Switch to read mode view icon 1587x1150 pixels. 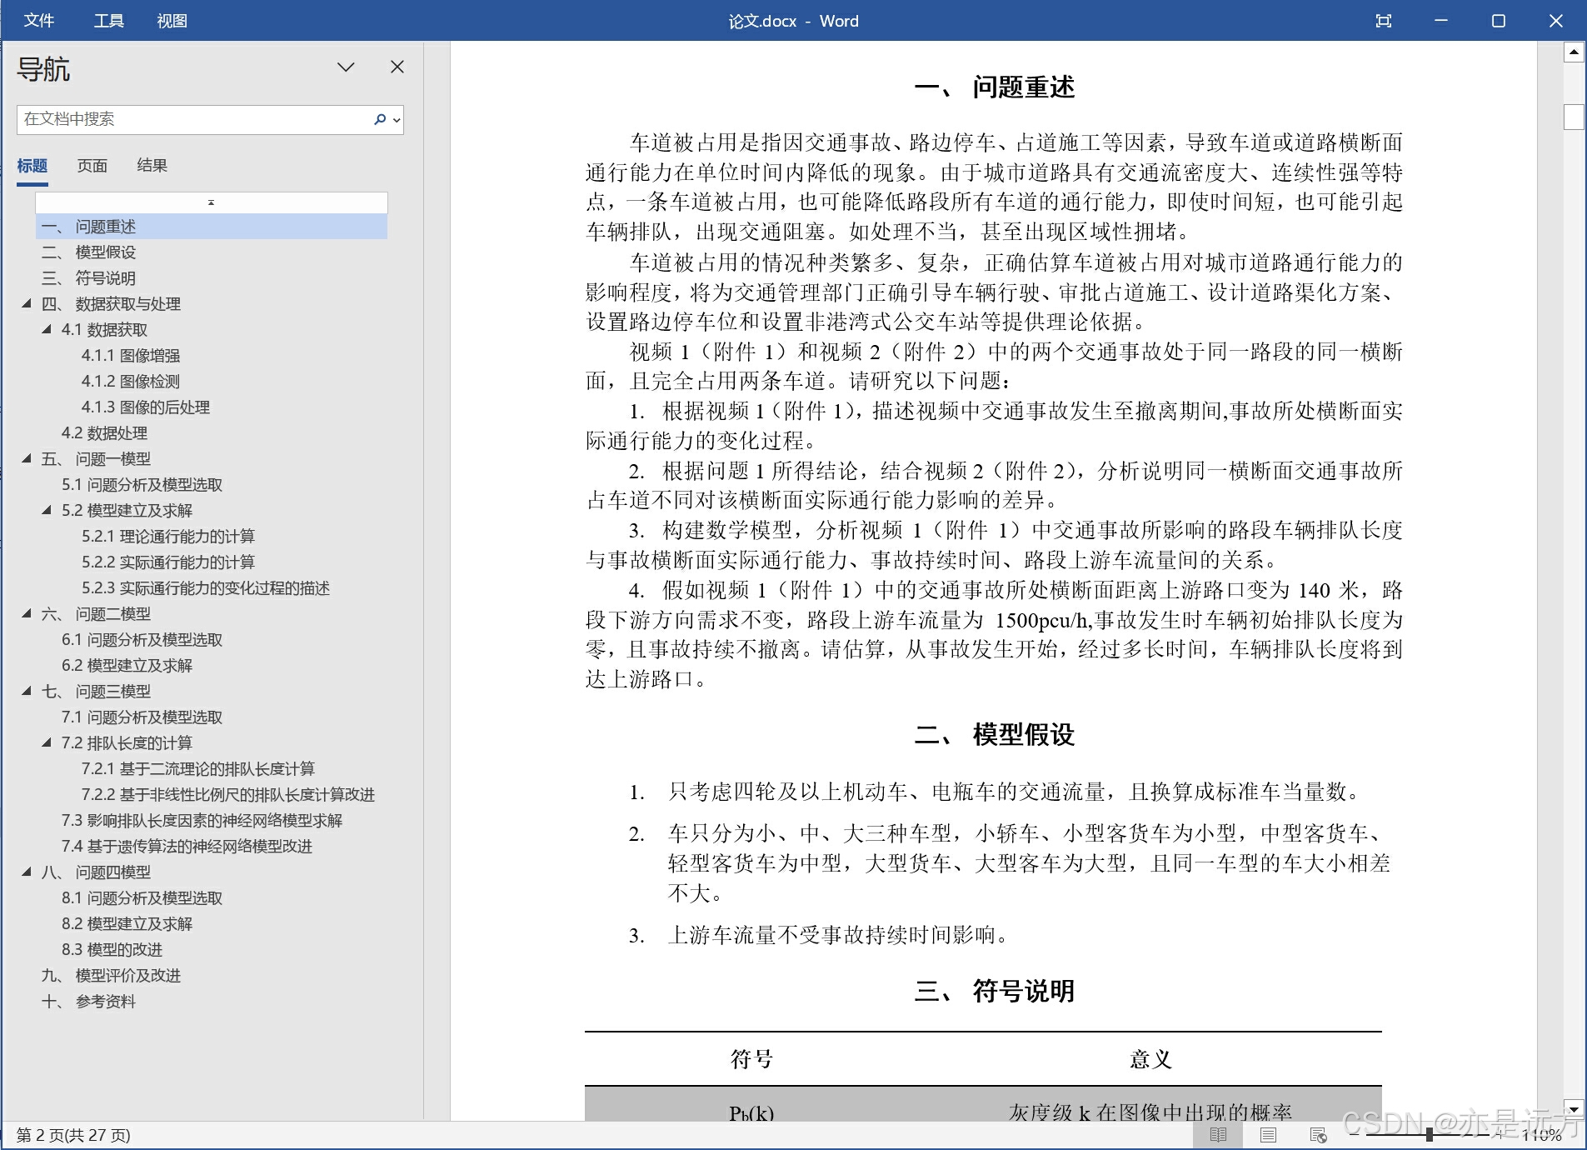[x=1218, y=1135]
